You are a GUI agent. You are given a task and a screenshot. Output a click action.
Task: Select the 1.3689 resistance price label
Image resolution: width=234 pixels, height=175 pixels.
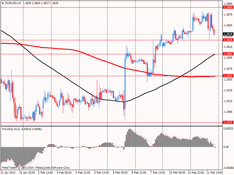point(228,7)
